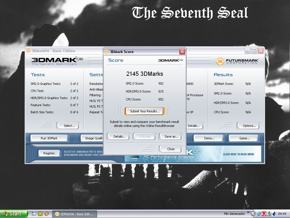290x218 pixels.
Task: Click the dark blue tray icon by the clock
Action: (x=274, y=214)
